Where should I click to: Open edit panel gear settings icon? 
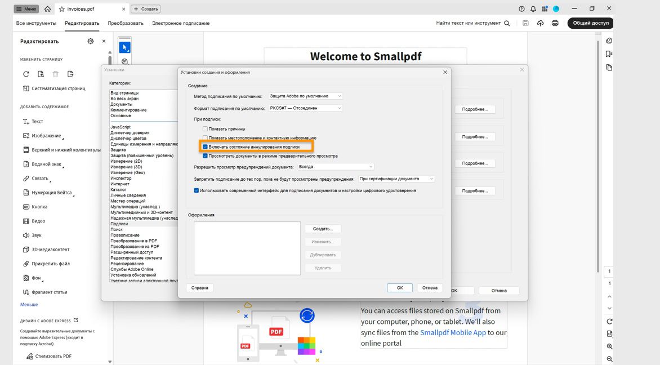click(x=91, y=41)
